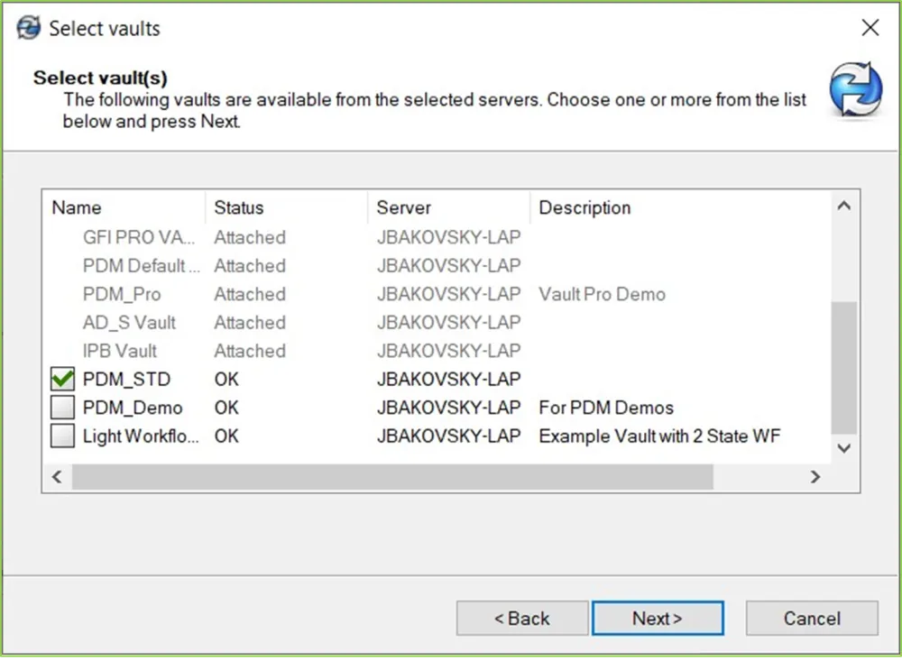Click the Description column header
Image resolution: width=902 pixels, height=661 pixels.
584,208
